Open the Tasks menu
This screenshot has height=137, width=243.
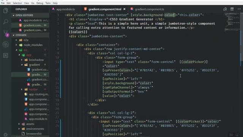pyautogui.click(x=48, y=3)
